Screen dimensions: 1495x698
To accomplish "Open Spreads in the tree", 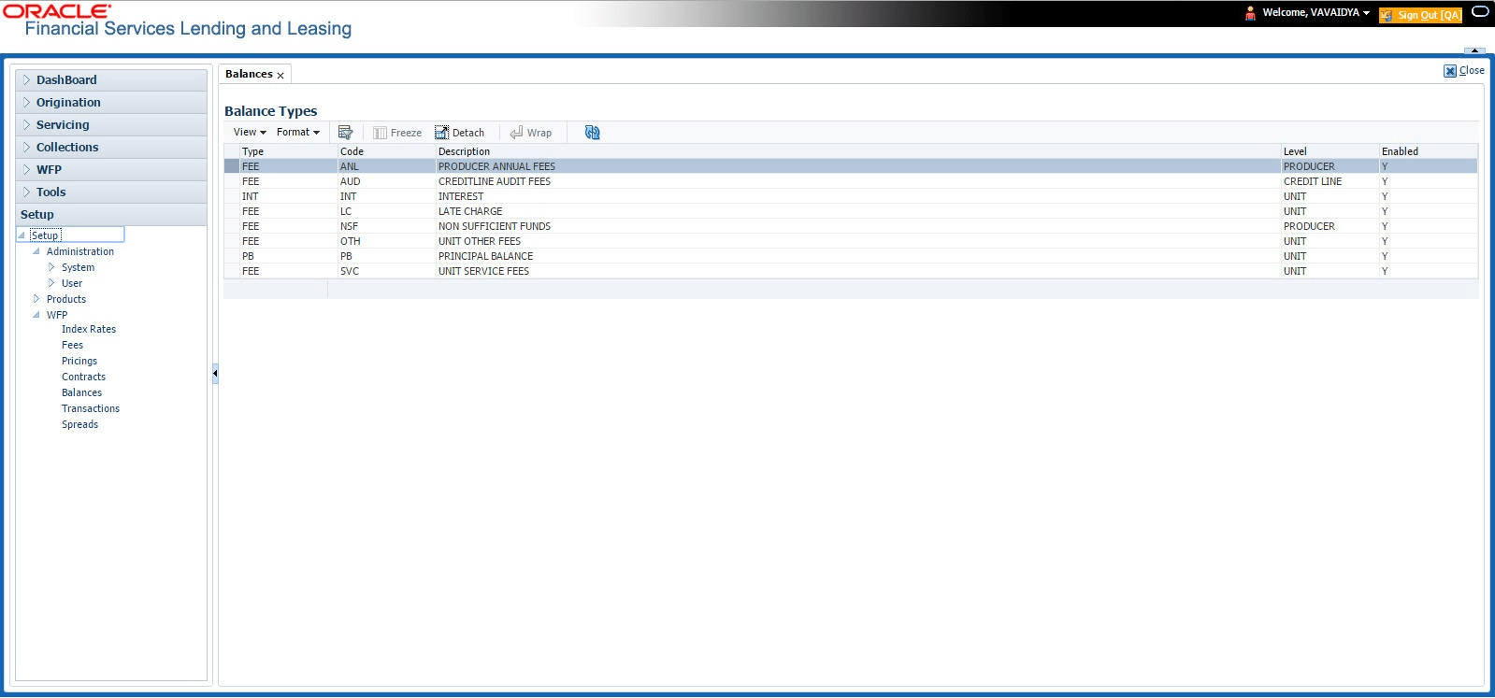I will point(79,424).
